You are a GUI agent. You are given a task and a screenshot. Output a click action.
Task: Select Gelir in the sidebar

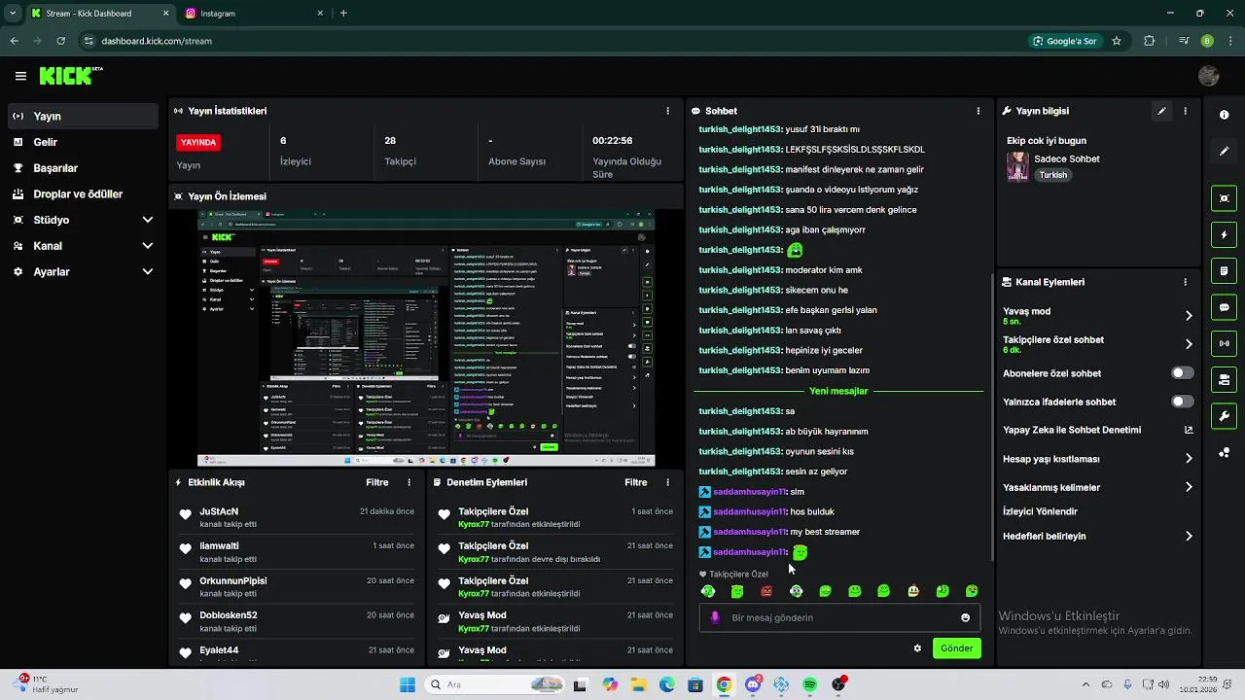83,142
